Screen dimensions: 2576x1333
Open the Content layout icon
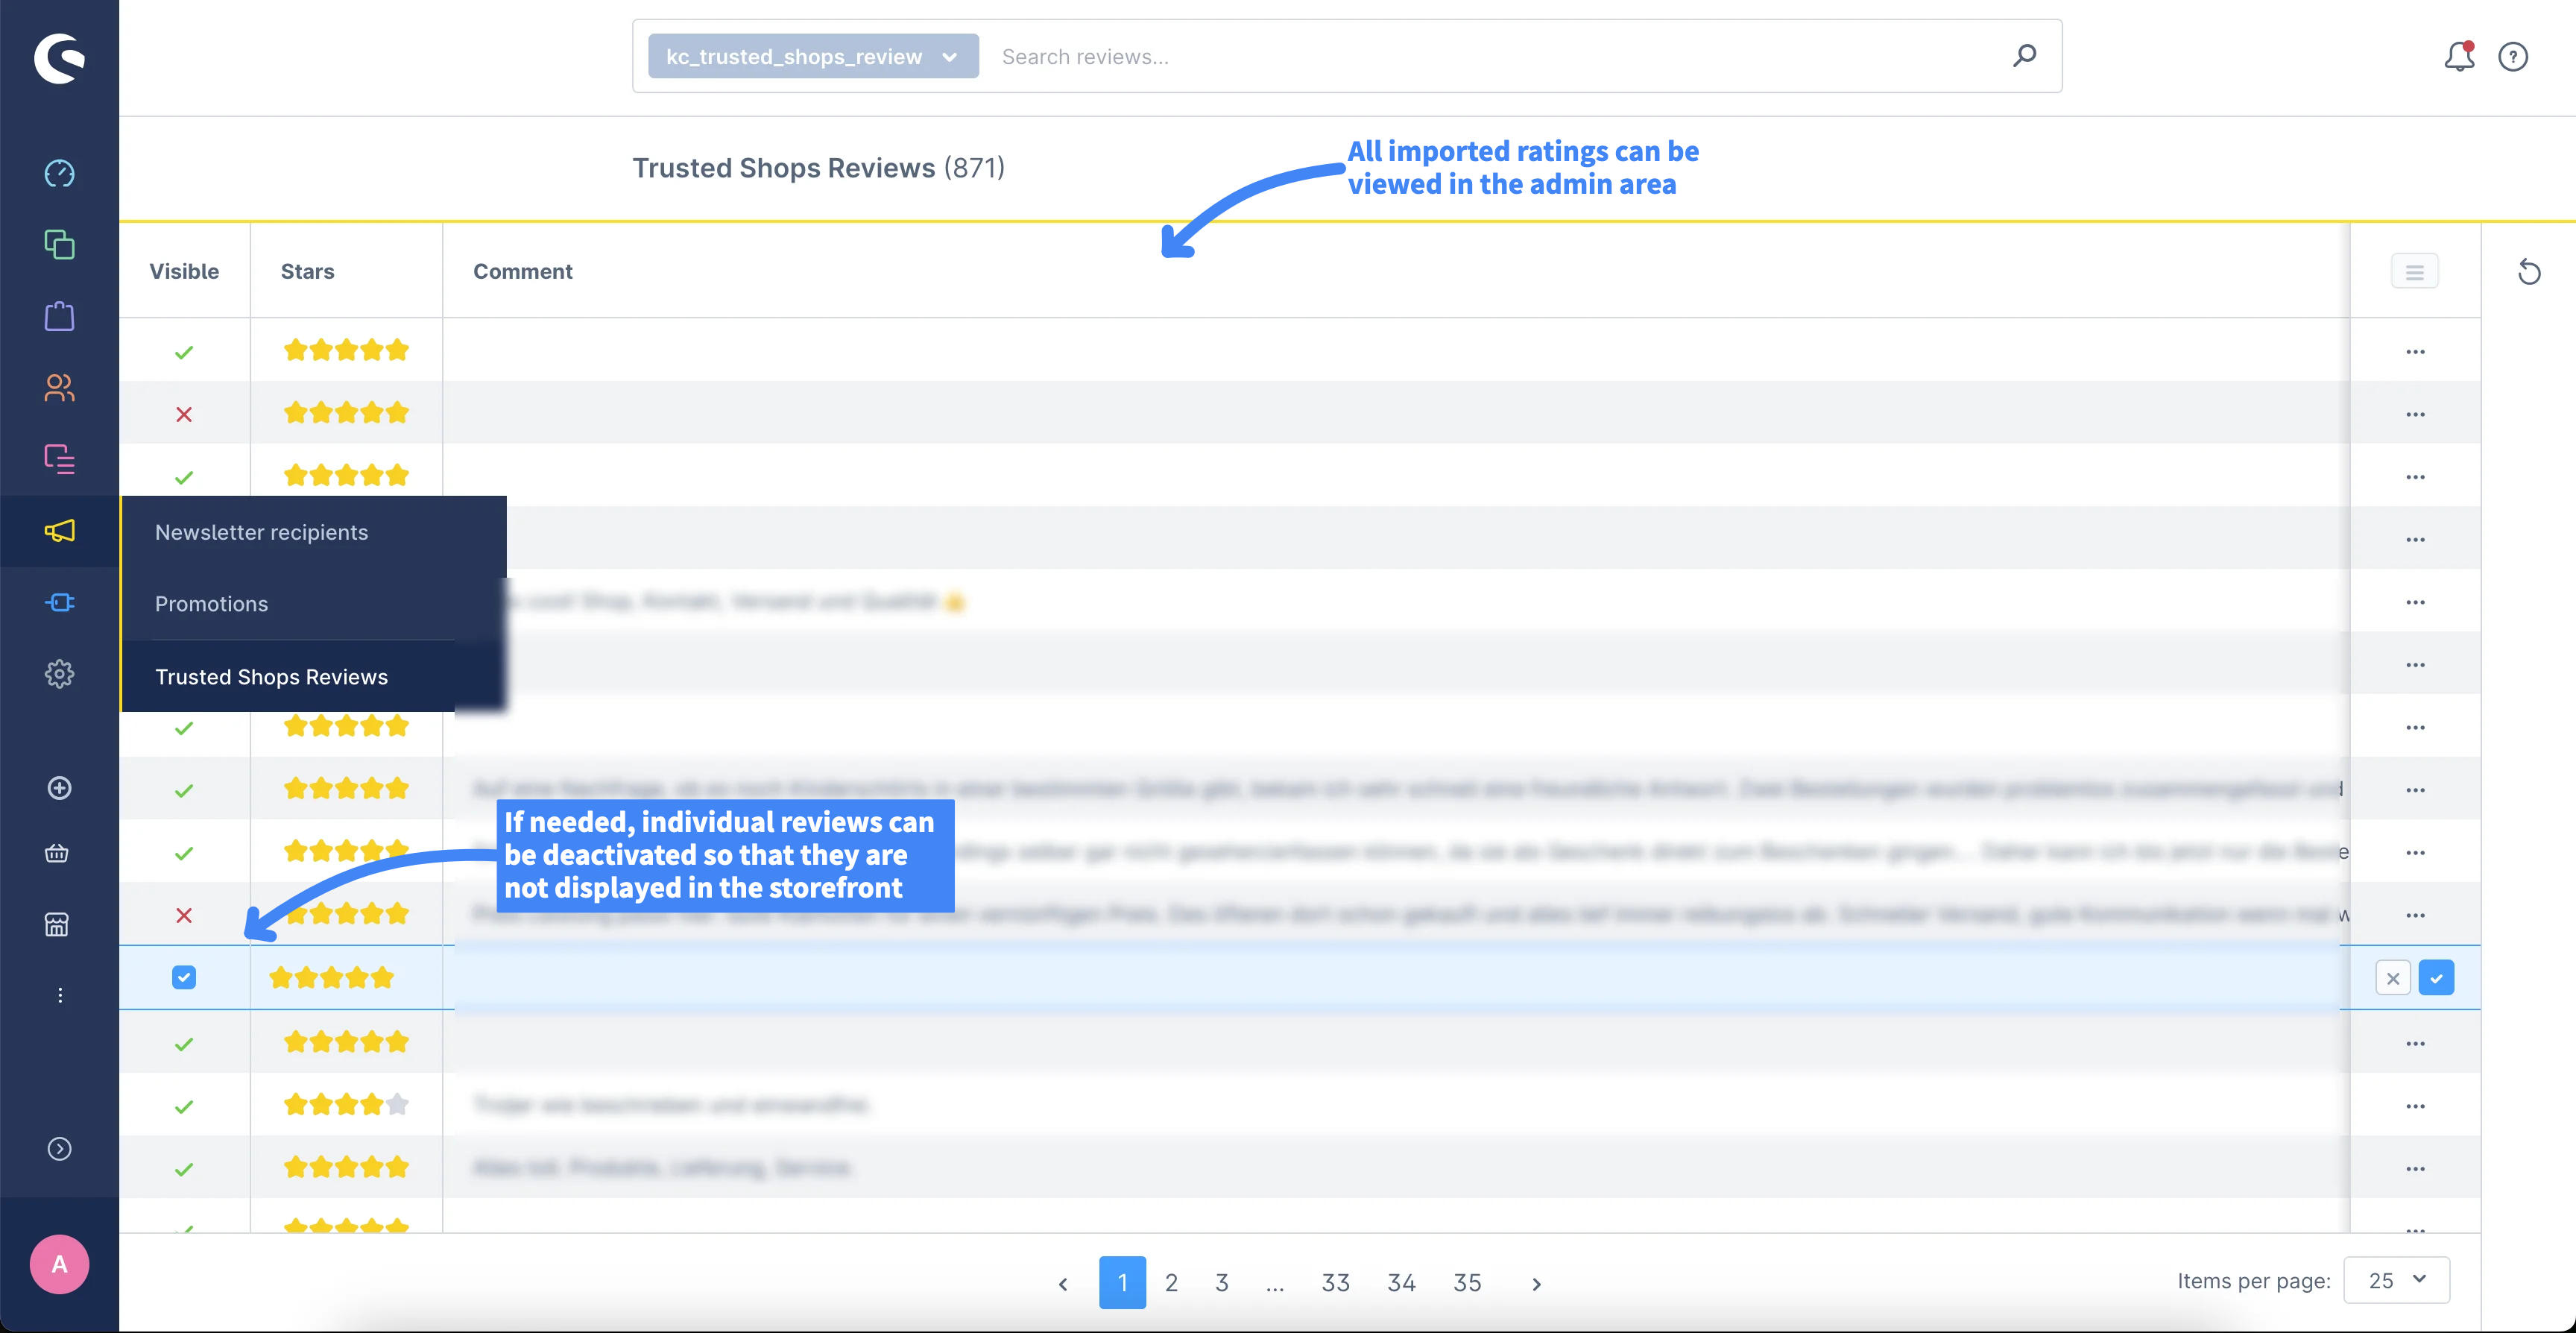[59, 459]
